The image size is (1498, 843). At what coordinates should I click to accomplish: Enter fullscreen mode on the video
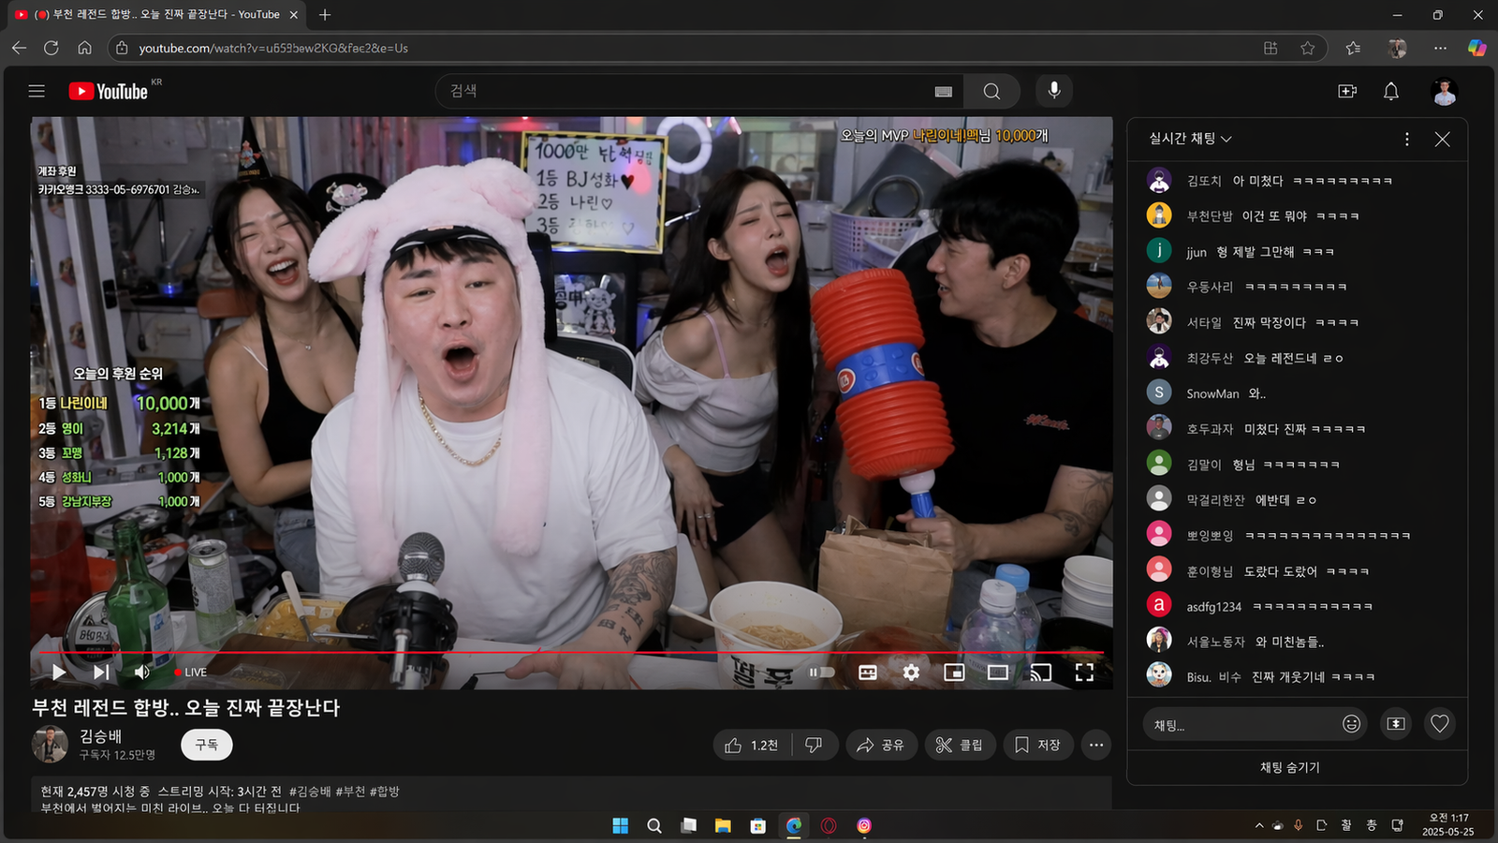pyautogui.click(x=1084, y=673)
